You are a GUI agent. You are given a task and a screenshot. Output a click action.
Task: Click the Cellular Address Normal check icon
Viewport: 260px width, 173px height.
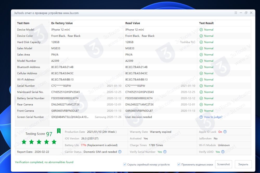201,73
